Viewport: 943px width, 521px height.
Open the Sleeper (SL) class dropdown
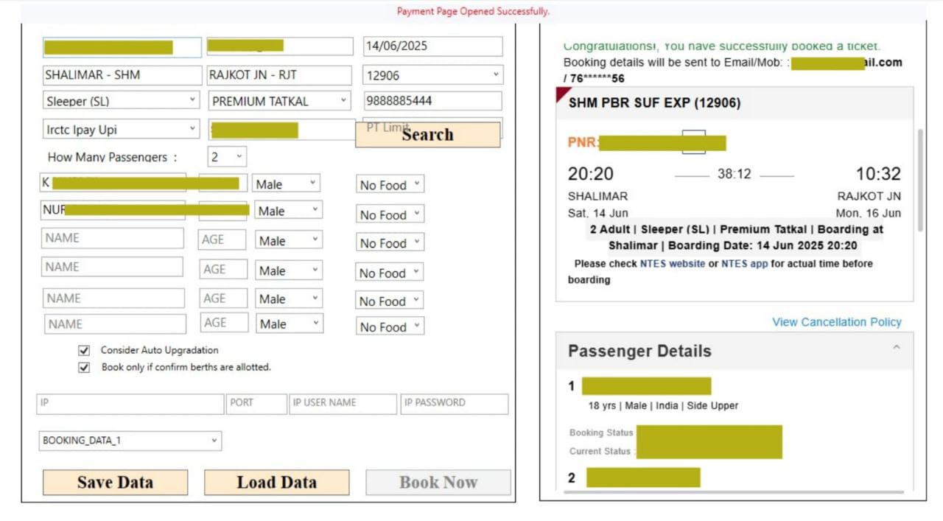(122, 101)
